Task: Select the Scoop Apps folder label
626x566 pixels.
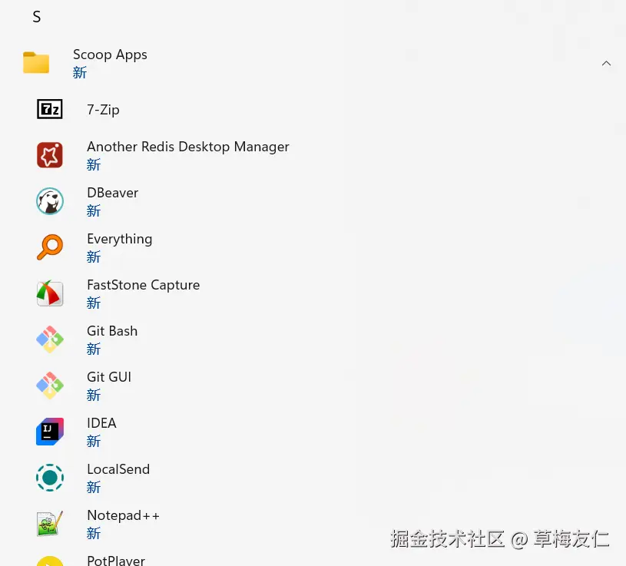Action: point(110,55)
